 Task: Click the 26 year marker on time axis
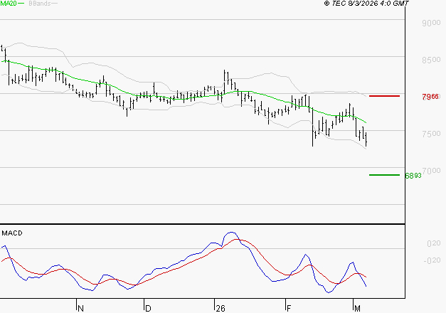click(221, 308)
